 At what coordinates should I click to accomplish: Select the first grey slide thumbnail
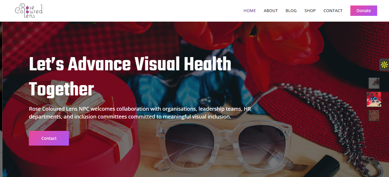pos(374,83)
